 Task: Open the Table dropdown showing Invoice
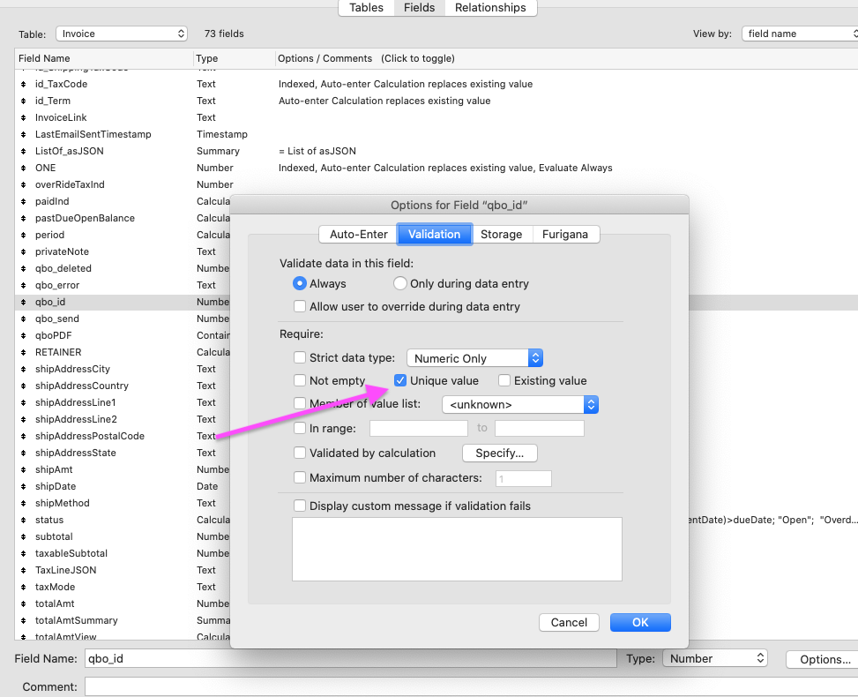pos(122,34)
